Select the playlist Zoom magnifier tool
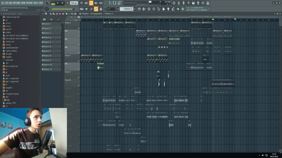Image resolution: width=282 pixels, height=158 pixels. click(72, 14)
